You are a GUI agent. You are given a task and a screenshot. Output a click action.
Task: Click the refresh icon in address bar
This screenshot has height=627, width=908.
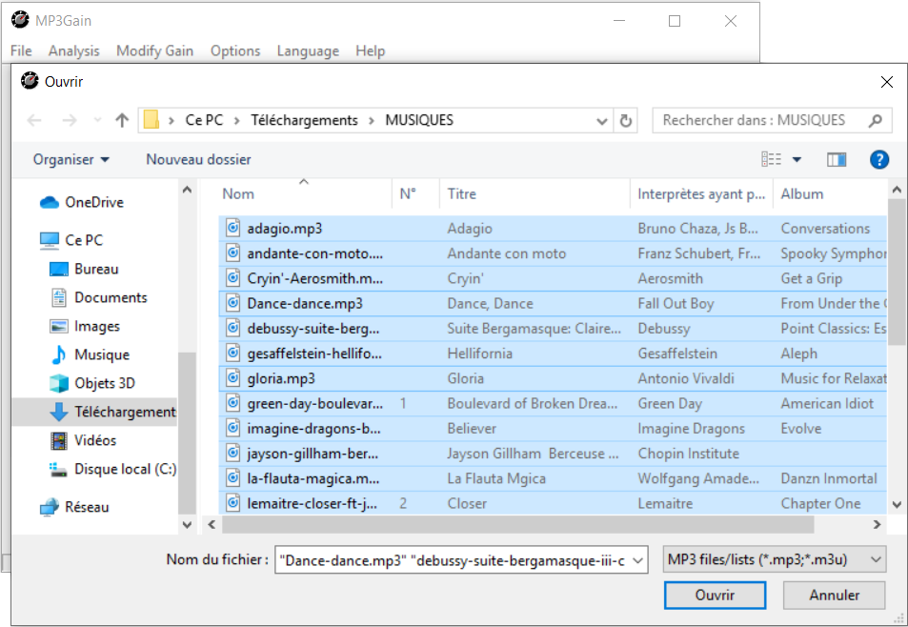click(626, 120)
